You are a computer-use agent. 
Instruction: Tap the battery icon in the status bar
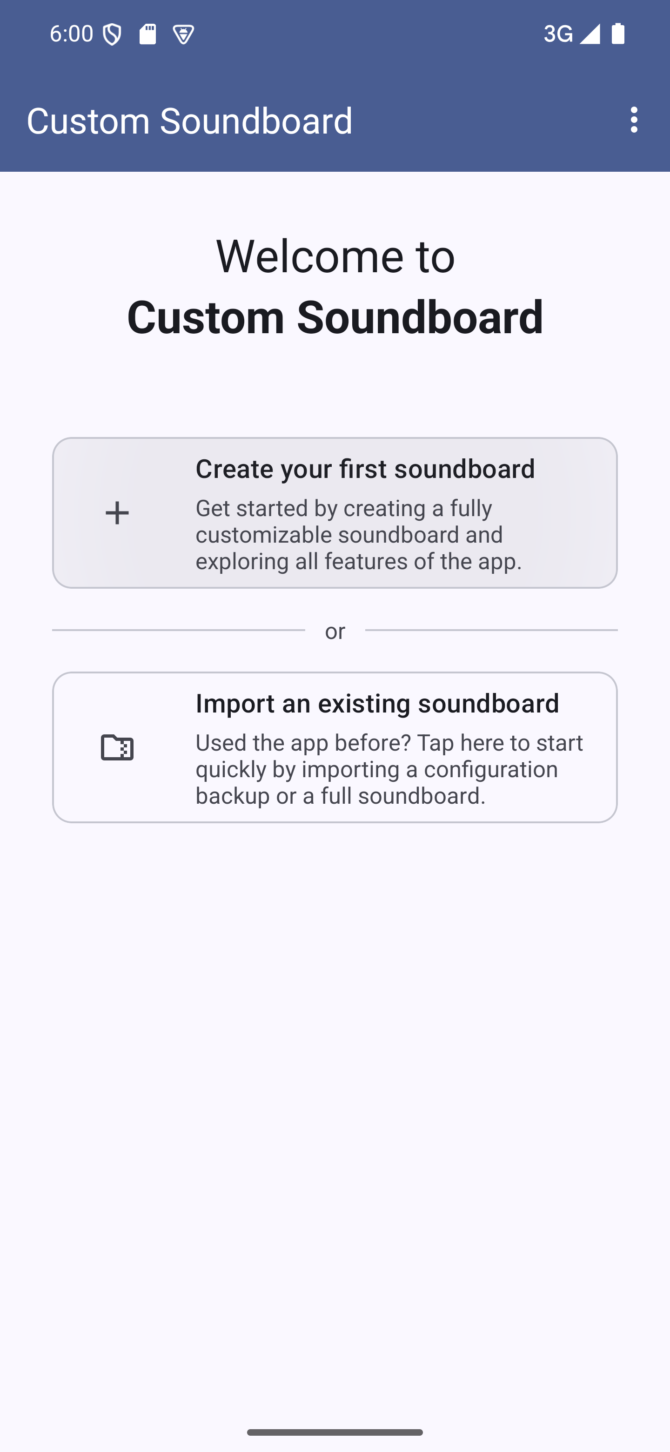[618, 34]
